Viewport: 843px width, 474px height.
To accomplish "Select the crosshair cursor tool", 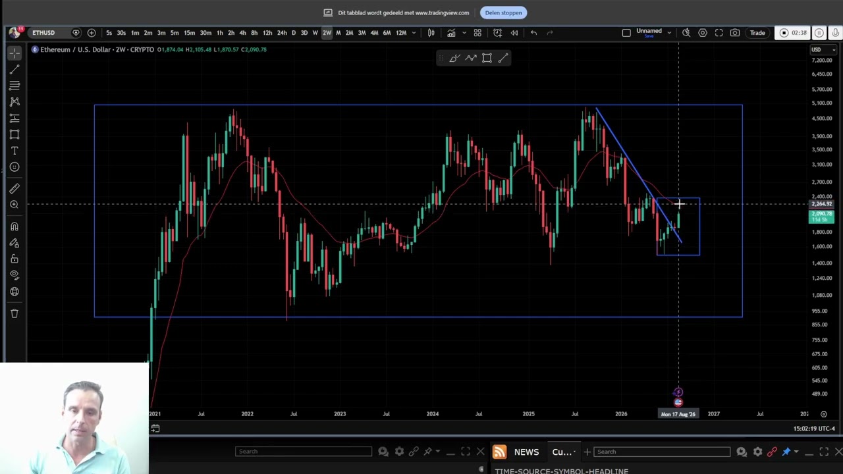I will point(14,53).
